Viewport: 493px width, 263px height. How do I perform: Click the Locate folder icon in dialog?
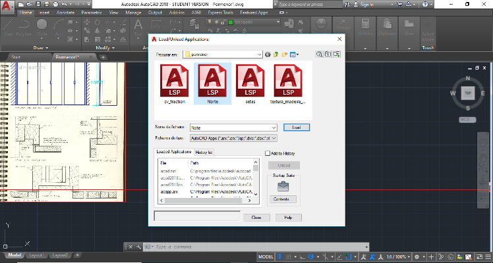coord(328,54)
